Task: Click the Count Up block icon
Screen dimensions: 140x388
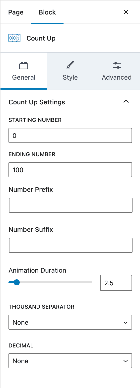Action: (14, 38)
